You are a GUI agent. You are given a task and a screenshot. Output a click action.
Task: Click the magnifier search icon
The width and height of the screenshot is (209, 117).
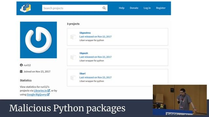pyautogui.click(x=104, y=8)
